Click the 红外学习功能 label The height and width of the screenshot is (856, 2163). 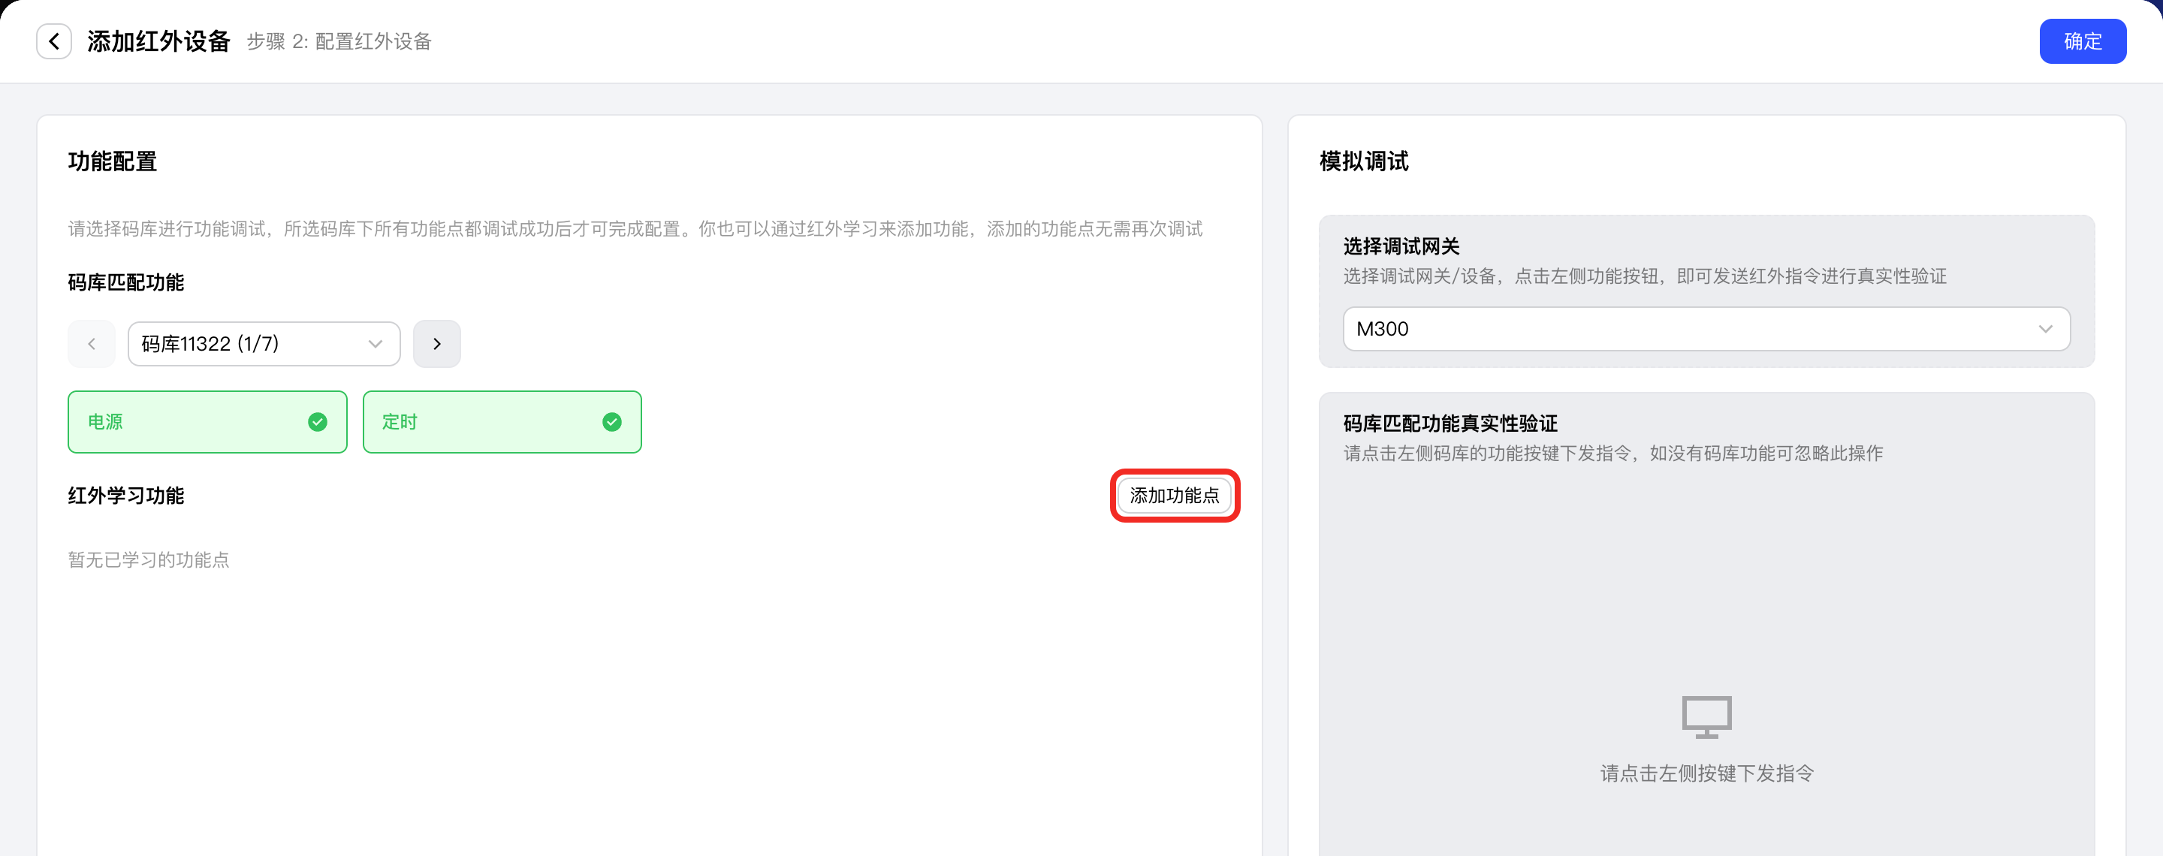[126, 496]
